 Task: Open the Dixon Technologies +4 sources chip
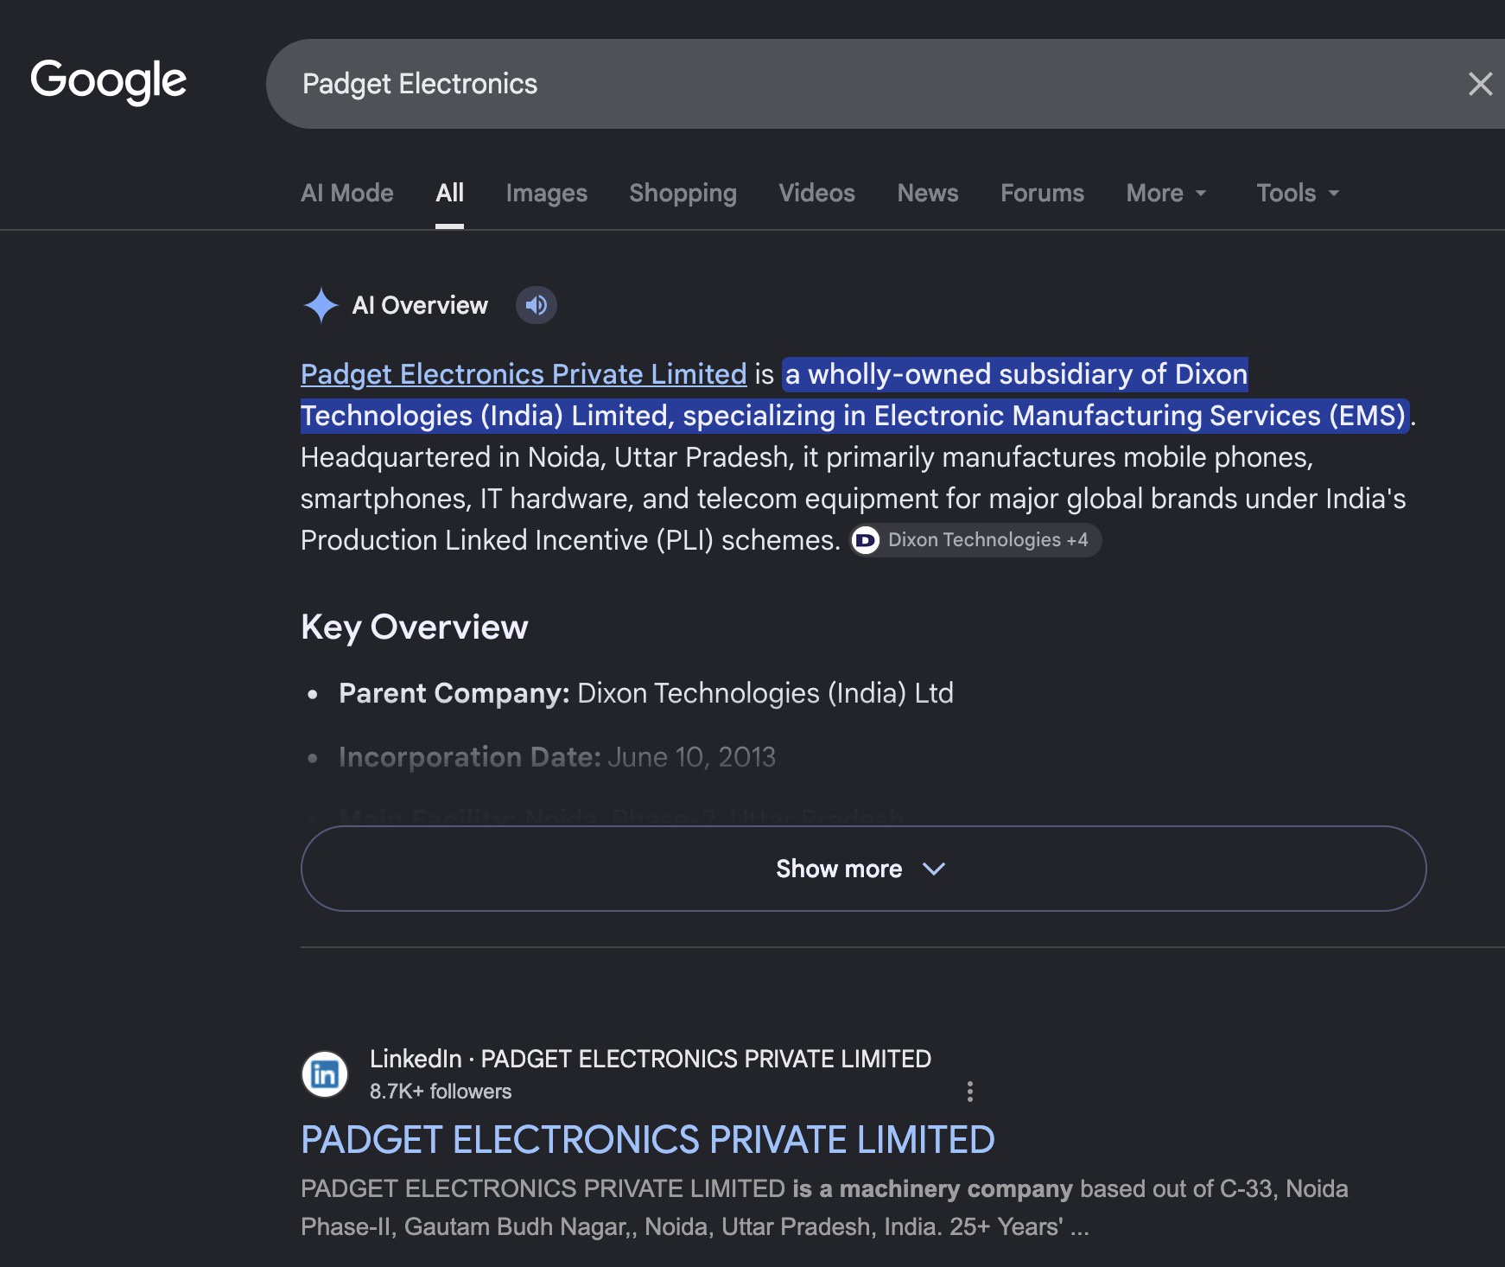(x=975, y=540)
